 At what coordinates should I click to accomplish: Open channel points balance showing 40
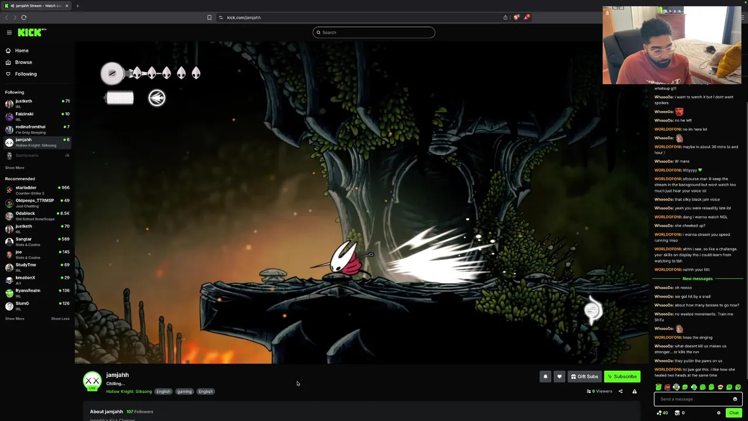[x=663, y=413]
